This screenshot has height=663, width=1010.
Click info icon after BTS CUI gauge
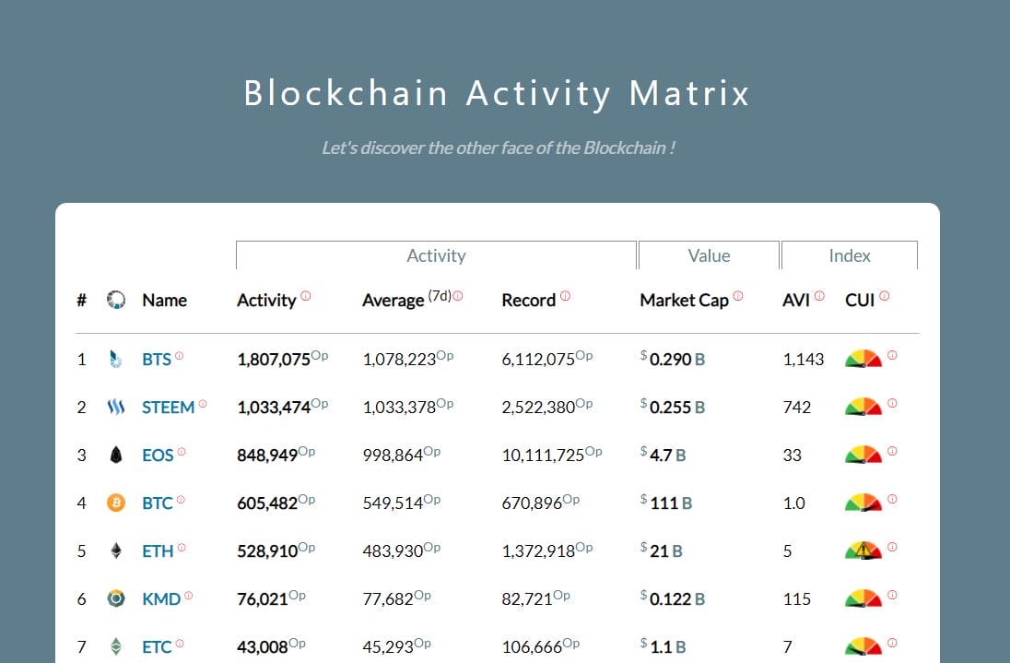pyautogui.click(x=892, y=355)
